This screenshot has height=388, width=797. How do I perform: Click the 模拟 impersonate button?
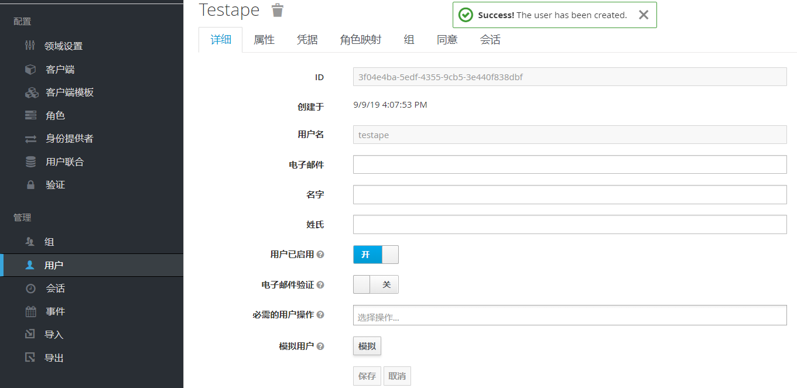(367, 346)
